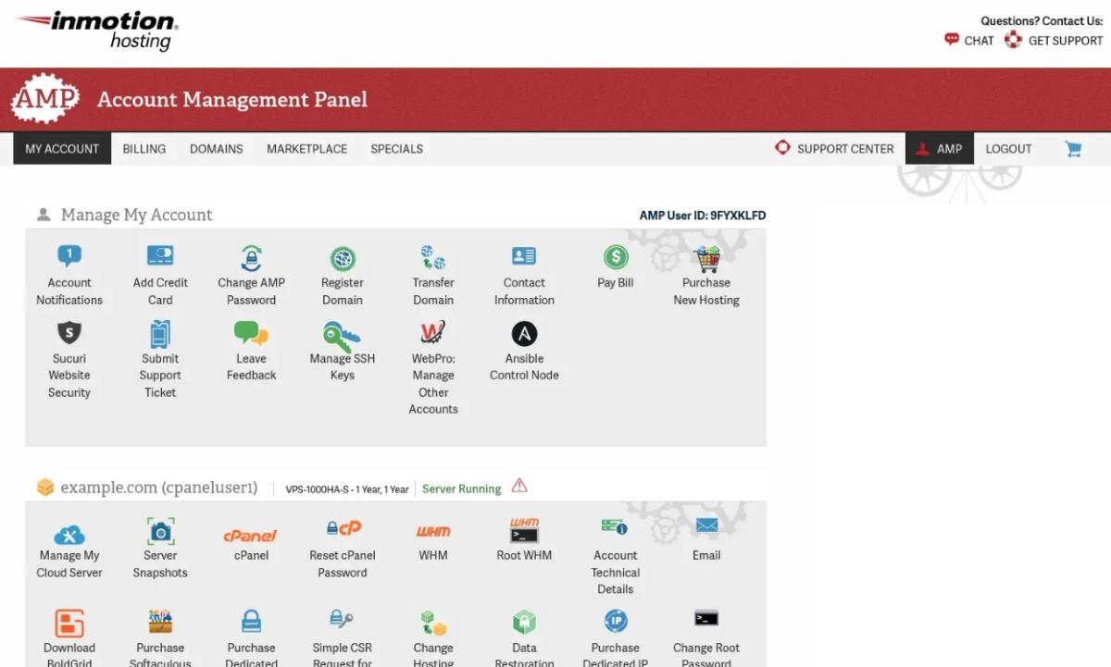The height and width of the screenshot is (667, 1111).
Task: Click VPS-1000HA-S plan label
Action: (x=346, y=489)
